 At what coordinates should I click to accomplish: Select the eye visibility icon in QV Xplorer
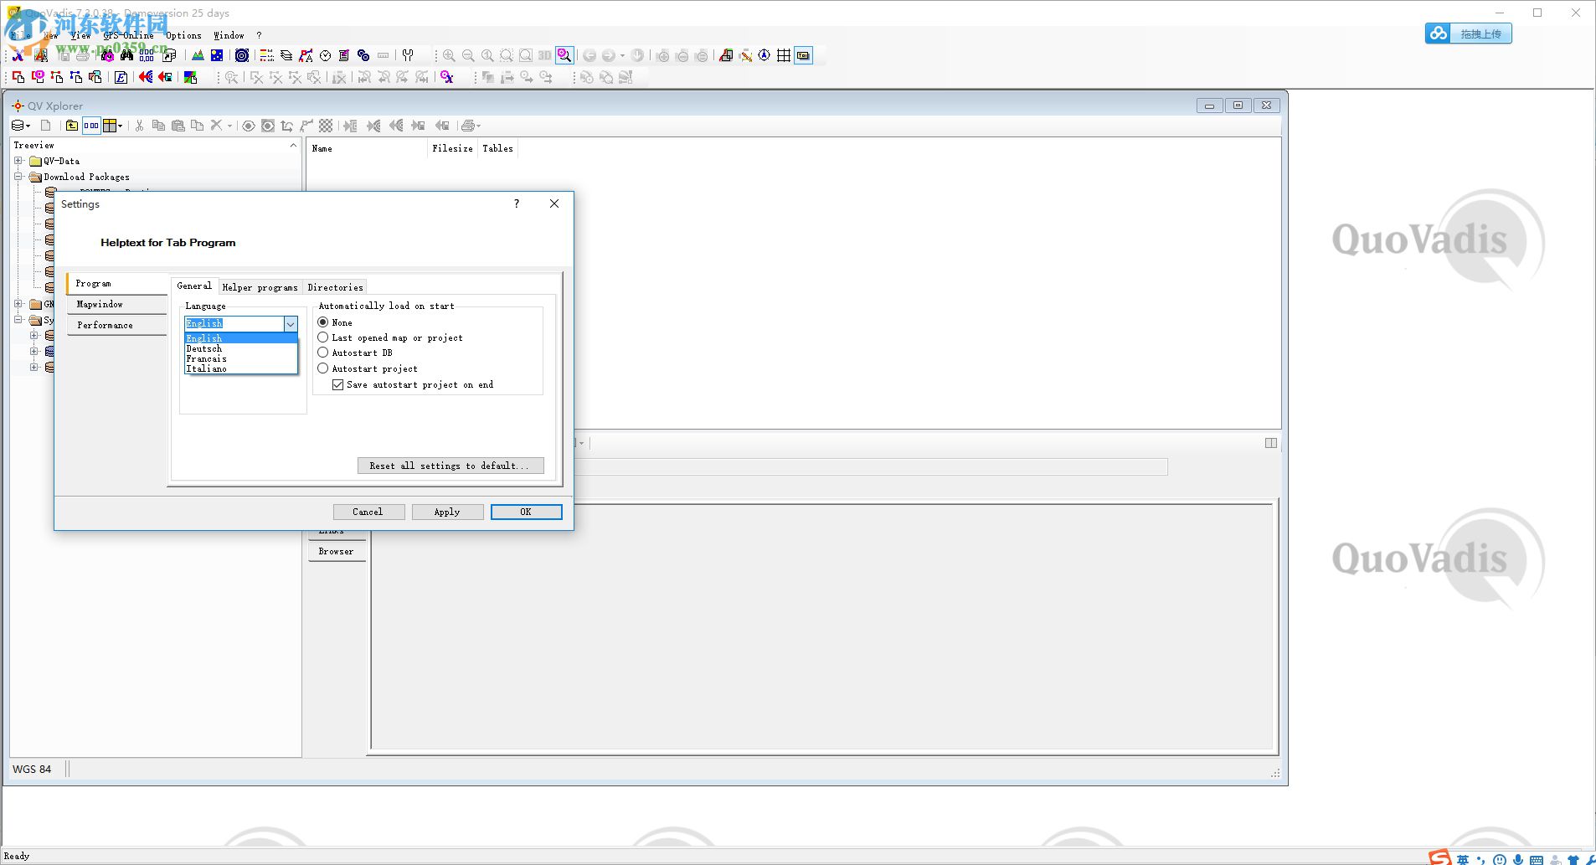point(248,126)
